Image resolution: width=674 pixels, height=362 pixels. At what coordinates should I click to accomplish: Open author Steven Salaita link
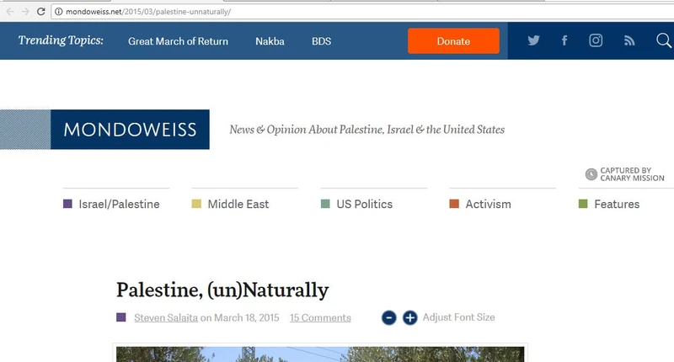click(x=166, y=317)
